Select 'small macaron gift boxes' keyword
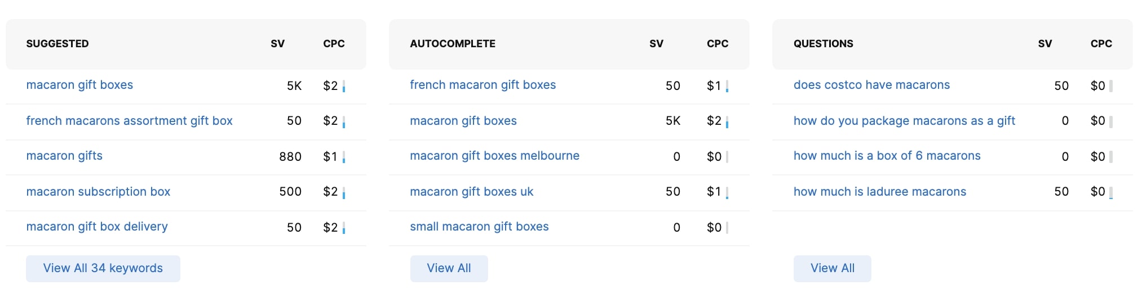 [479, 227]
